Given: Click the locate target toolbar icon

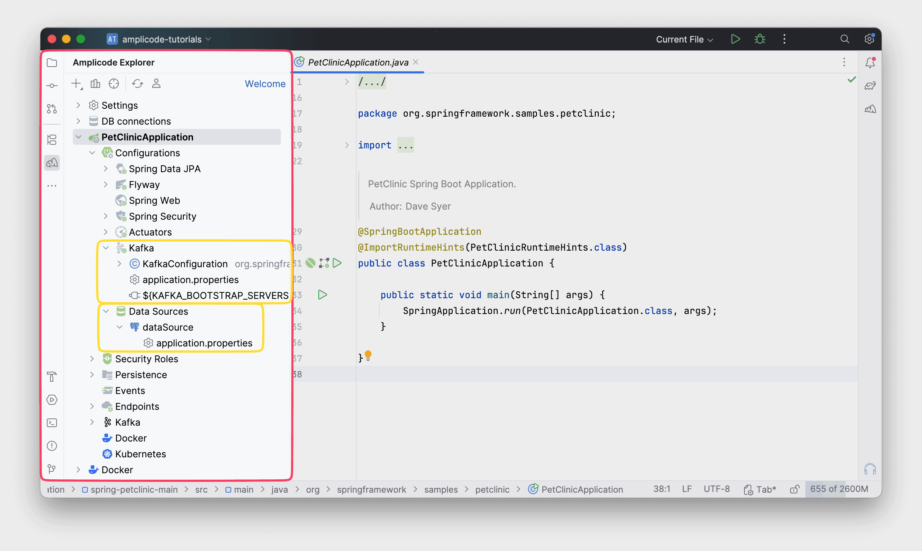Looking at the screenshot, I should coord(114,84).
